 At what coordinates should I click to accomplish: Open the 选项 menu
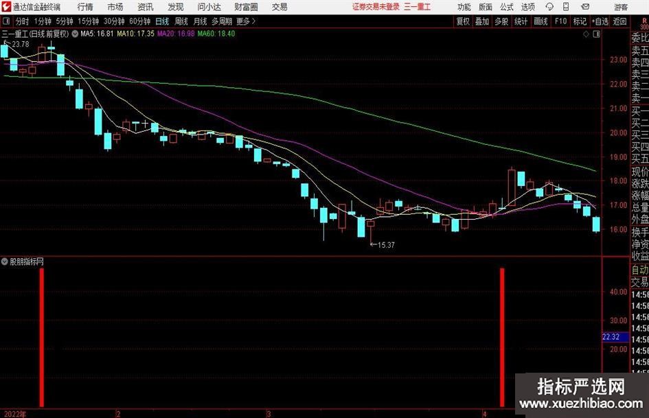(527, 7)
